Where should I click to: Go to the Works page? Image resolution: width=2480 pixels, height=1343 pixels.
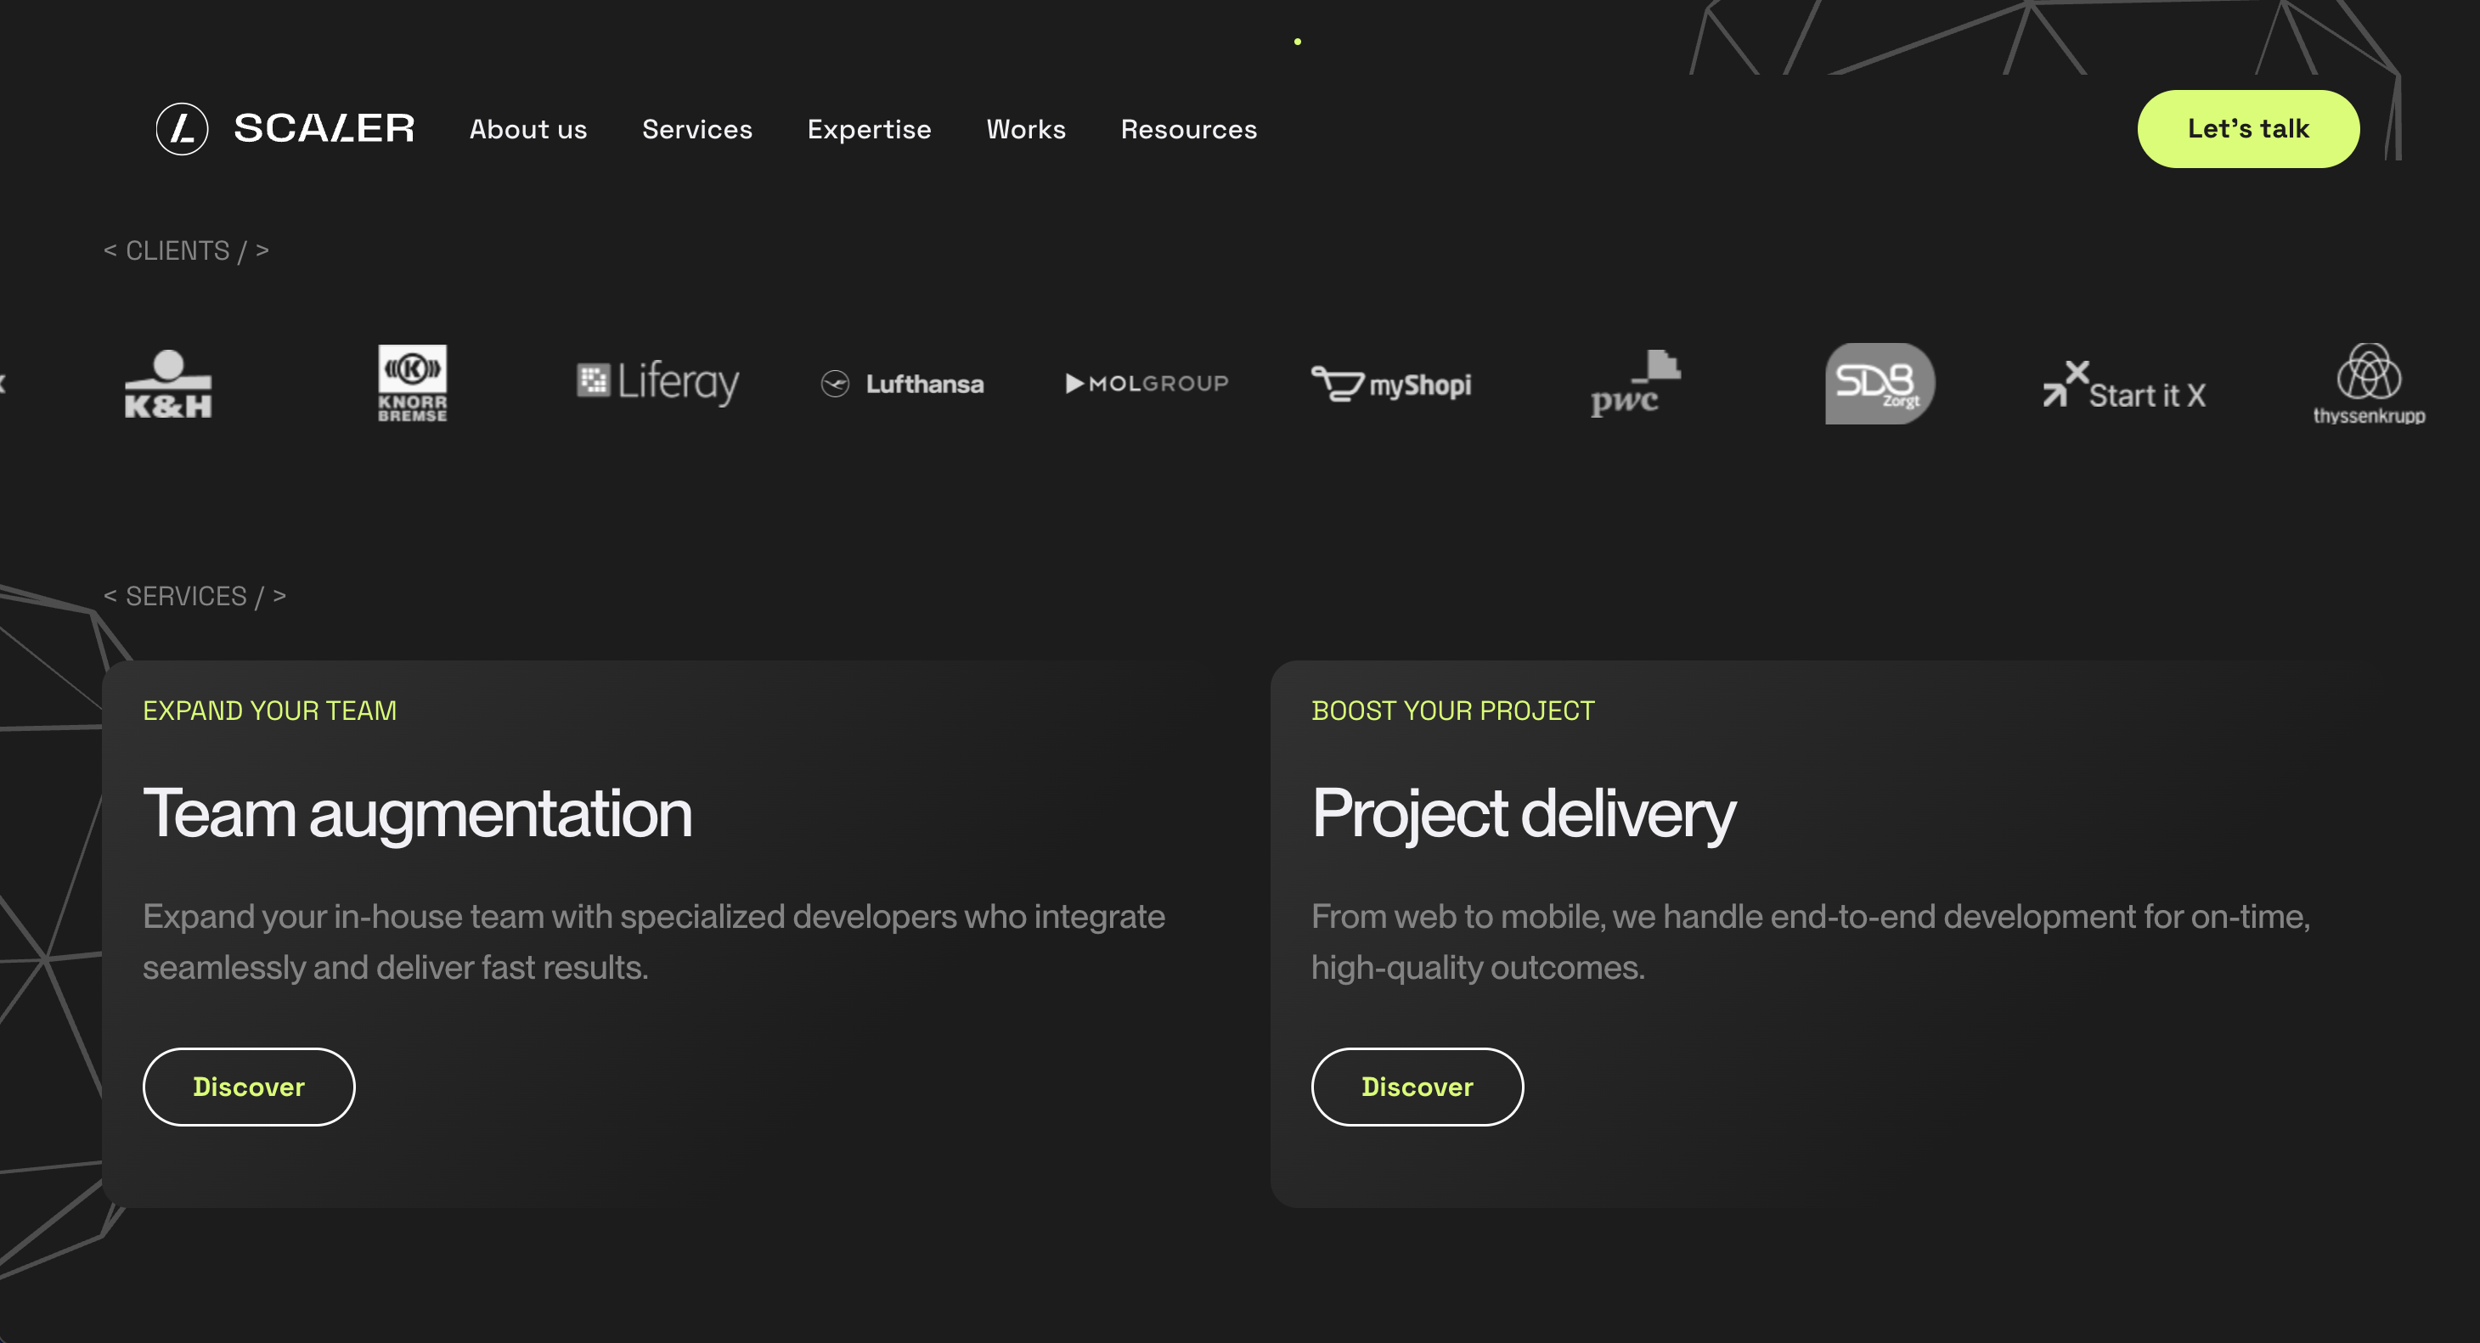click(1026, 129)
